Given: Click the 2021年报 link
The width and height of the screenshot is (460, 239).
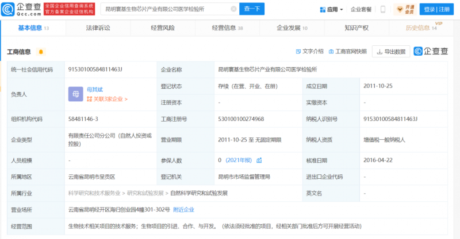Looking at the screenshot, I should [x=239, y=160].
